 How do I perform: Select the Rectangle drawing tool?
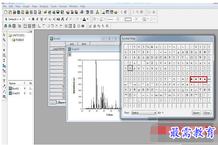pyautogui.click(x=4, y=96)
